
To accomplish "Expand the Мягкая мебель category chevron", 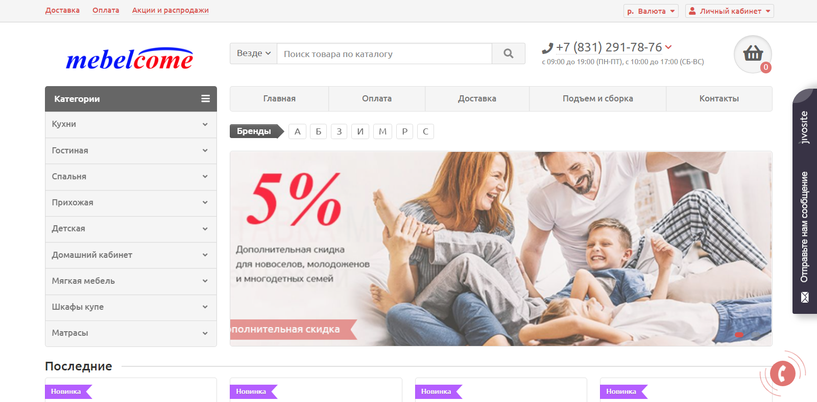I will pyautogui.click(x=205, y=281).
